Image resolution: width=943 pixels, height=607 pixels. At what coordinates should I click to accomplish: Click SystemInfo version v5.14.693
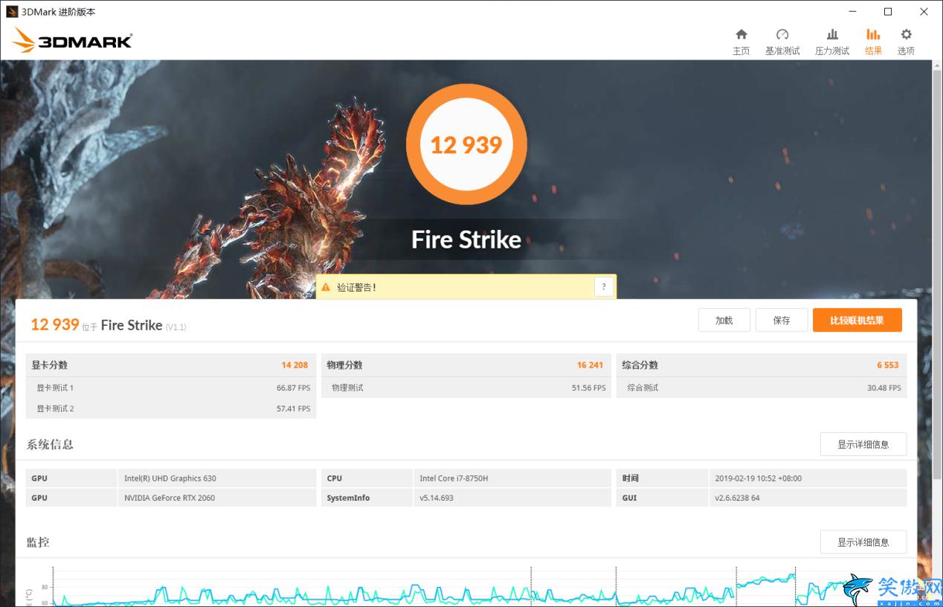click(x=512, y=498)
